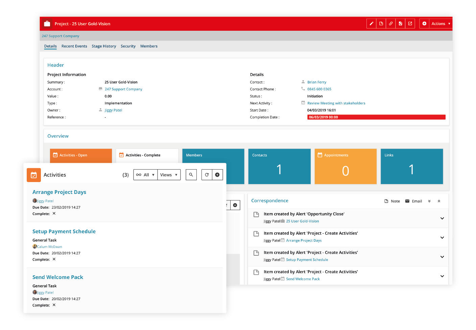Screen dimensions: 476x330
Task: Open 25 User Gold-Vision correspondence link
Action: tap(303, 221)
